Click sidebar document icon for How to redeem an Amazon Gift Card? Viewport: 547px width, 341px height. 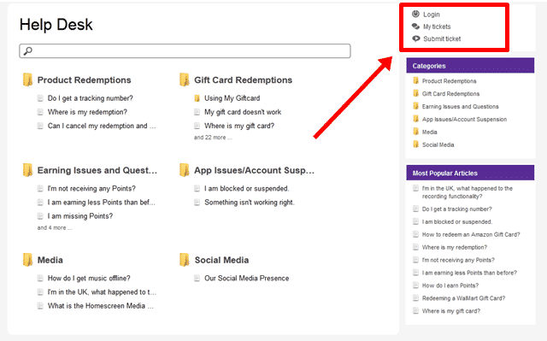pos(415,234)
